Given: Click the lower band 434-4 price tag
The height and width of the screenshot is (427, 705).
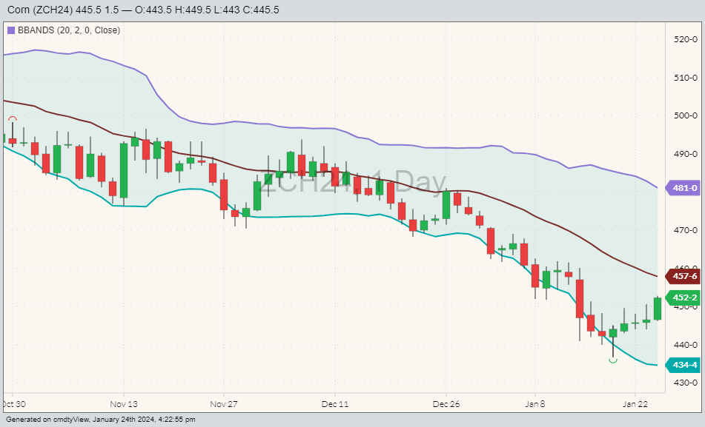Looking at the screenshot, I should 683,365.
